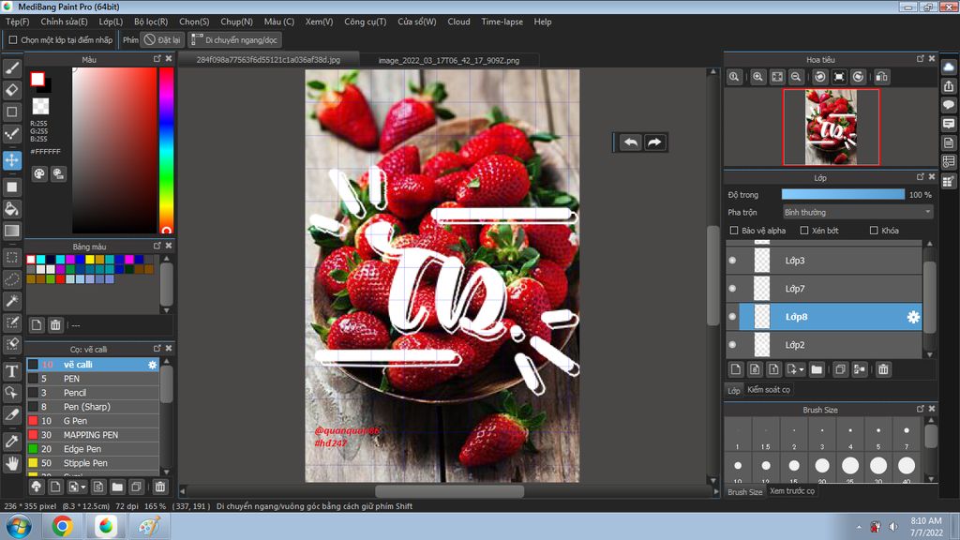Undock the Hoa tiêu navigator panel
The height and width of the screenshot is (540, 960).
921,59
